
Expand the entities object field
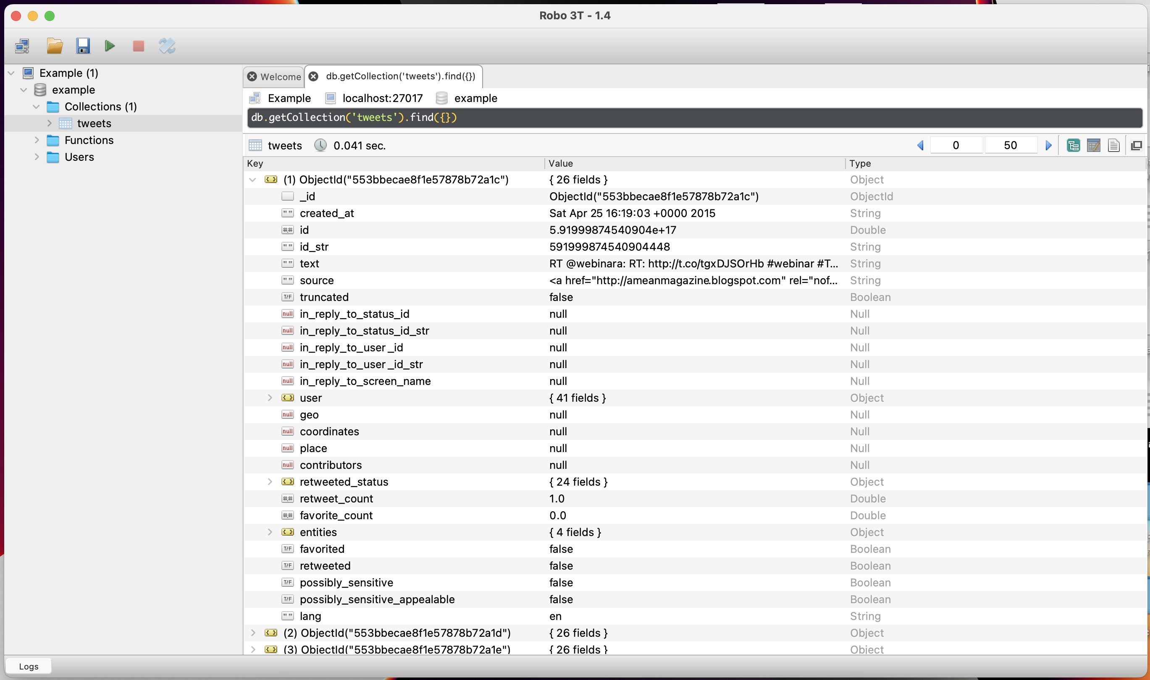[270, 532]
